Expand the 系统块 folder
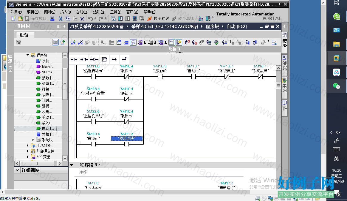The image size is (347, 201). coord(33,140)
